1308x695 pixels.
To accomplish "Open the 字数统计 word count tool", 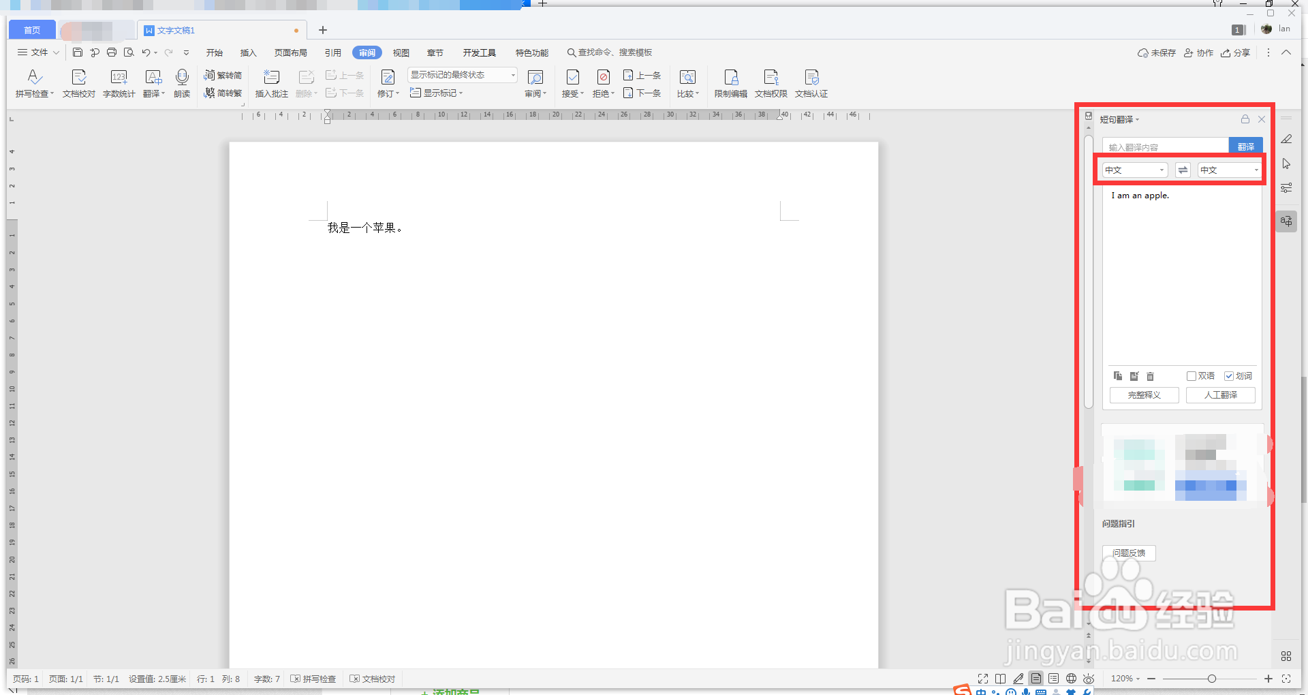I will pyautogui.click(x=119, y=83).
